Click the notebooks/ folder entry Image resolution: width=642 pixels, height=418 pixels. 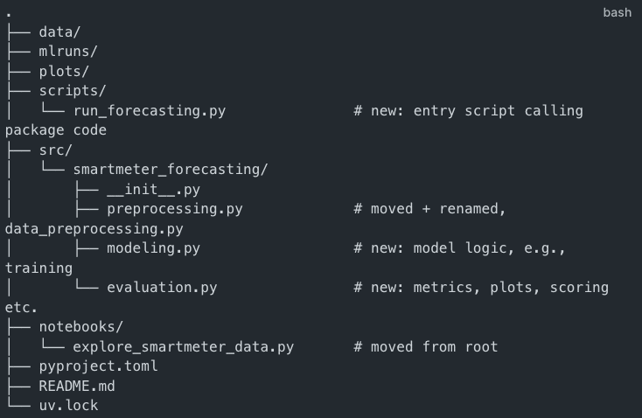coord(81,327)
